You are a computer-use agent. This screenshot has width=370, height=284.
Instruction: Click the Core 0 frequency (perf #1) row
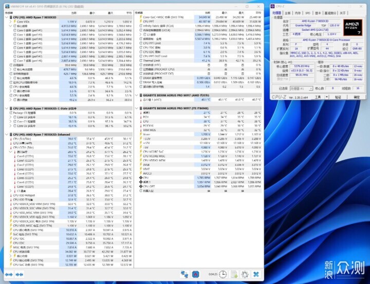[68, 30]
